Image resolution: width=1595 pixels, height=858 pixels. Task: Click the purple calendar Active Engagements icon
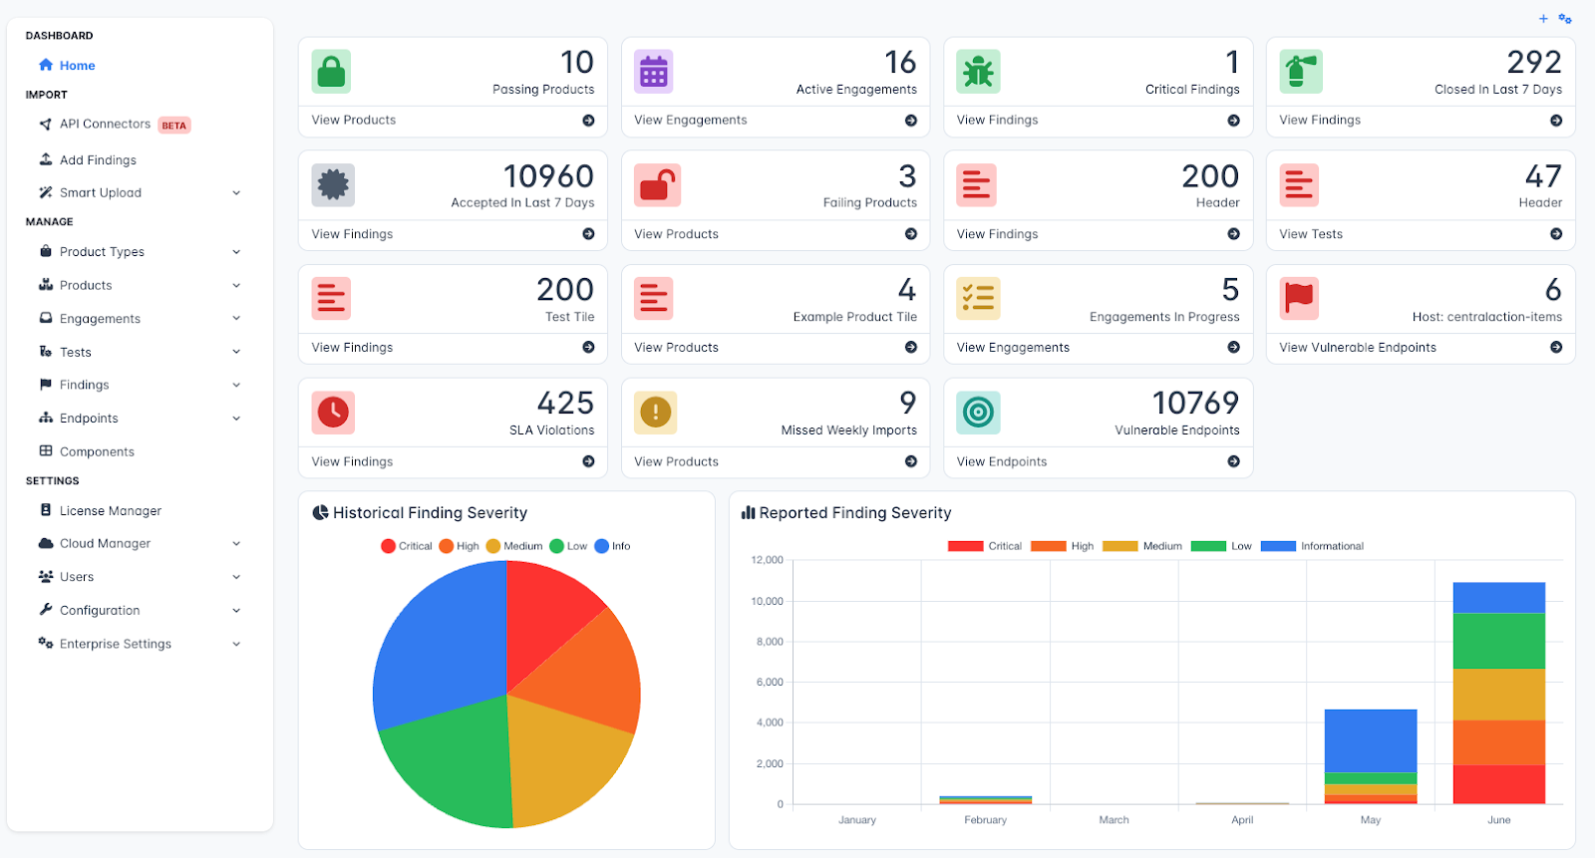click(x=654, y=72)
